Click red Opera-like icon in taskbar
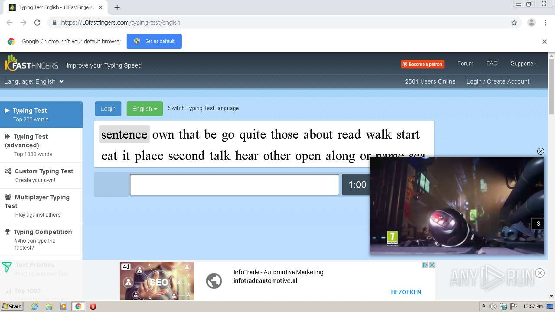The height and width of the screenshot is (312, 555). click(93, 306)
